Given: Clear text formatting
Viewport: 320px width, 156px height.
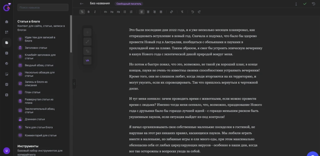Looking at the screenshot, I should 182,12.
